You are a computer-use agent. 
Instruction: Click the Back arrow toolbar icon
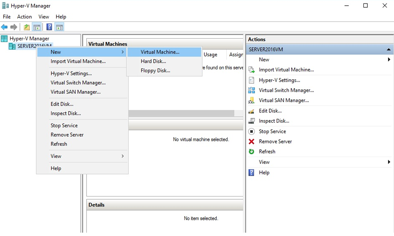[x=4, y=27]
